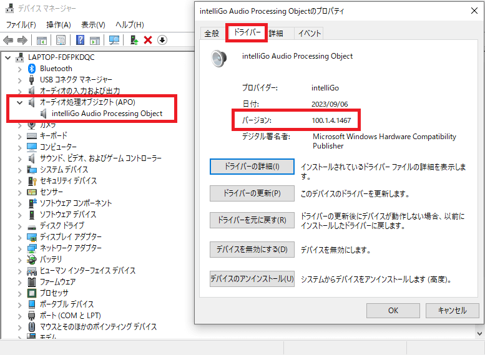Click version value 100.1.4.1467
The width and height of the screenshot is (485, 355).
pyautogui.click(x=331, y=120)
